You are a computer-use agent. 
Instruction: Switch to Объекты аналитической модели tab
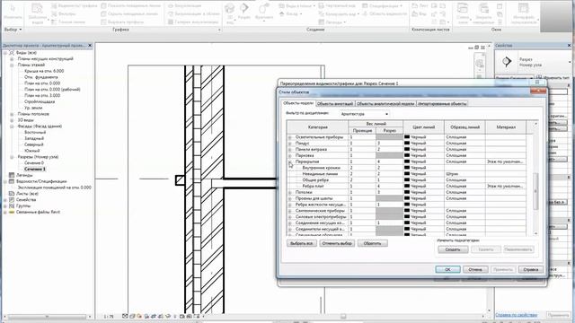[x=385, y=104]
